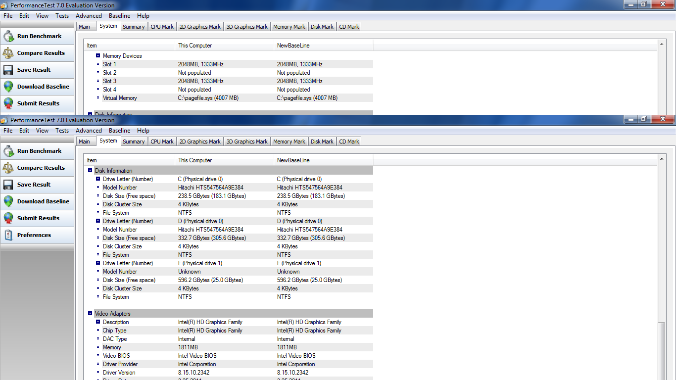Collapse the C (Physical drive 0) drive letter node
676x380 pixels.
[98, 179]
